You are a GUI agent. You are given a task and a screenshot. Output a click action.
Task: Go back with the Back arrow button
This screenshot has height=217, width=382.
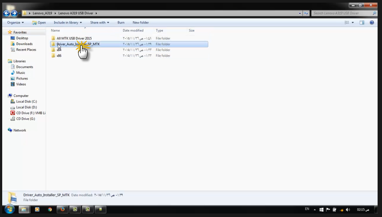point(7,13)
